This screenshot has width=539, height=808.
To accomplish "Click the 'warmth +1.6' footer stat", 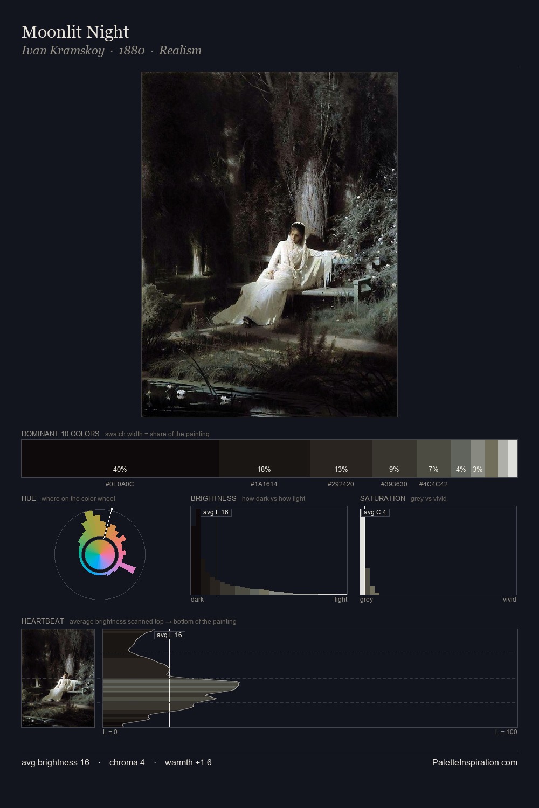I will [x=188, y=762].
